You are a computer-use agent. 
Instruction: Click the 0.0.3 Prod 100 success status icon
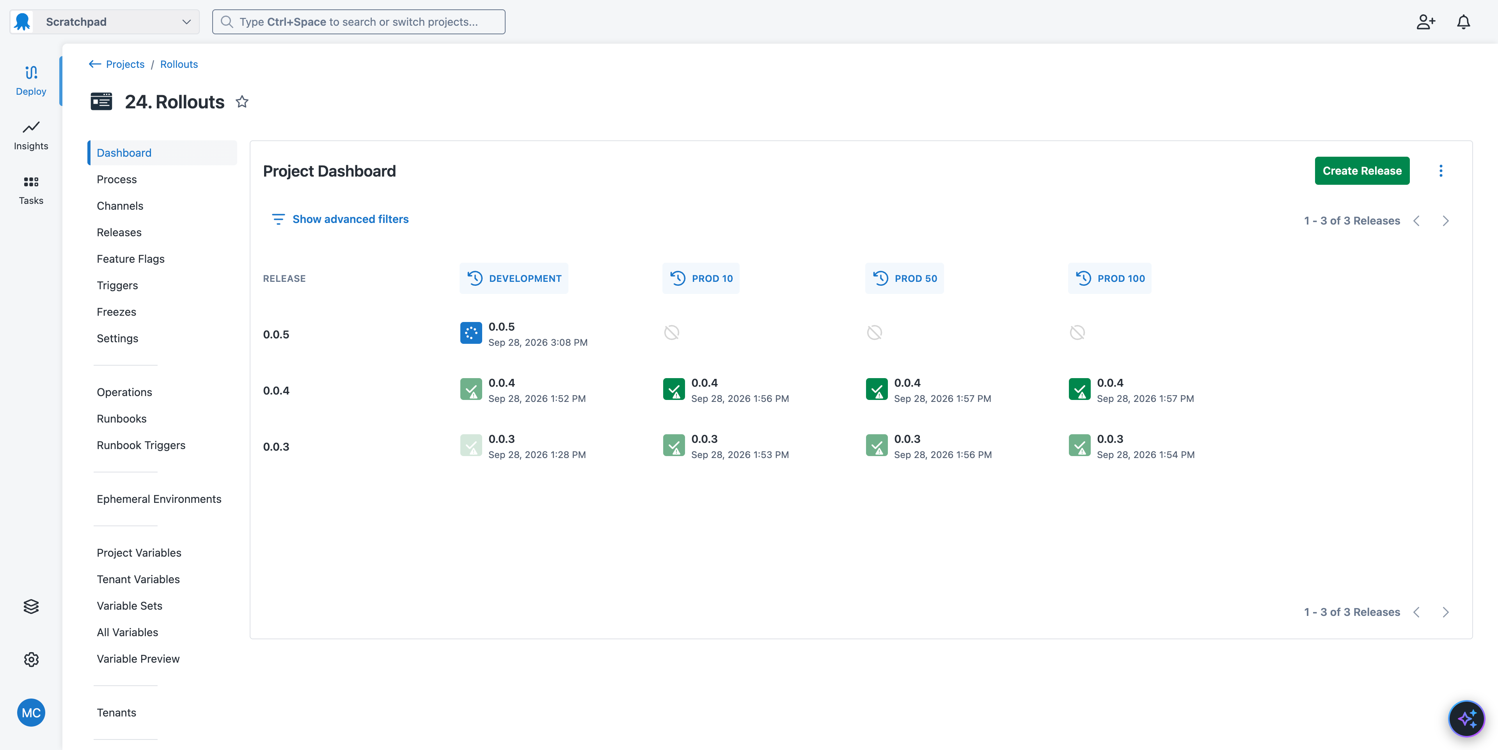(1079, 446)
